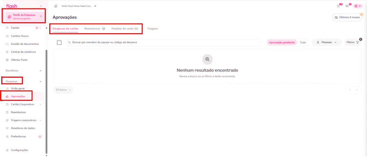Open the tasks icon with badge

(338, 6)
